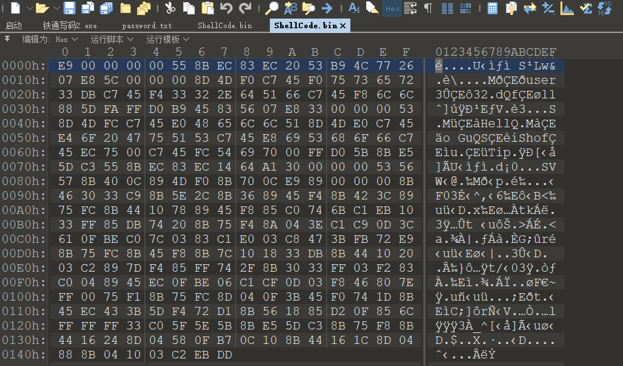This screenshot has height=366, width=623.
Task: Open the calculator tool
Action: pos(492,8)
